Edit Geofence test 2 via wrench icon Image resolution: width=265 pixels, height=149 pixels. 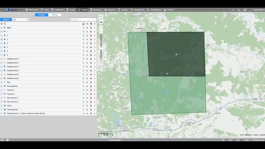[87, 63]
